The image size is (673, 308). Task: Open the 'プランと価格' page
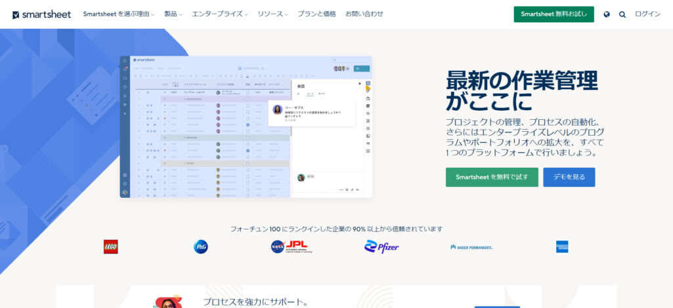pyautogui.click(x=316, y=14)
